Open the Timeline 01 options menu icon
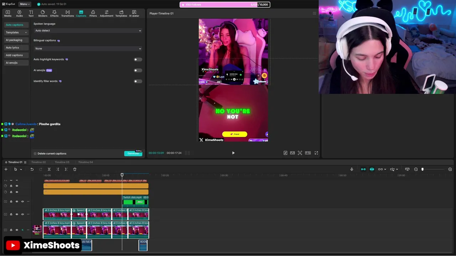 coord(25,162)
